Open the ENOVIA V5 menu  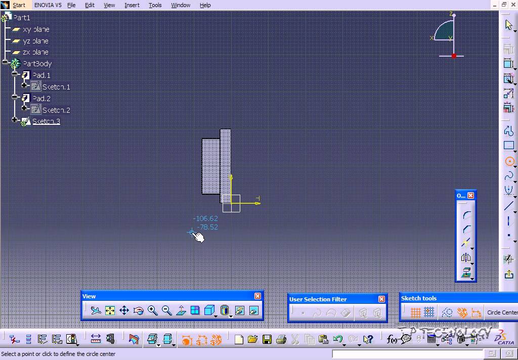click(x=48, y=5)
